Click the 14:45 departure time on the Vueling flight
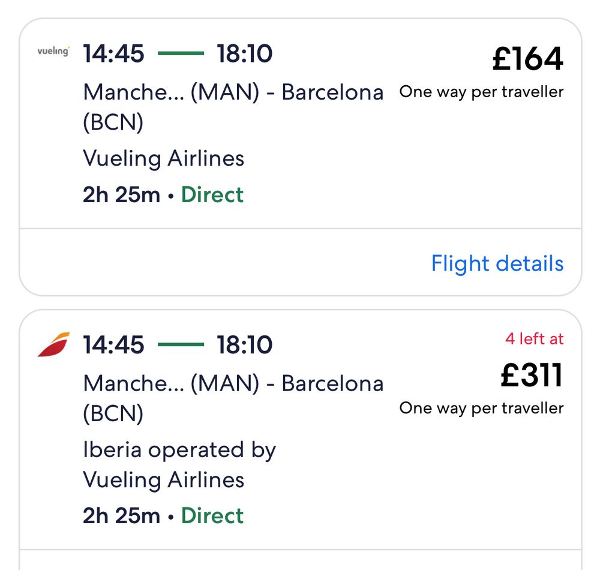The height and width of the screenshot is (570, 600). [114, 54]
